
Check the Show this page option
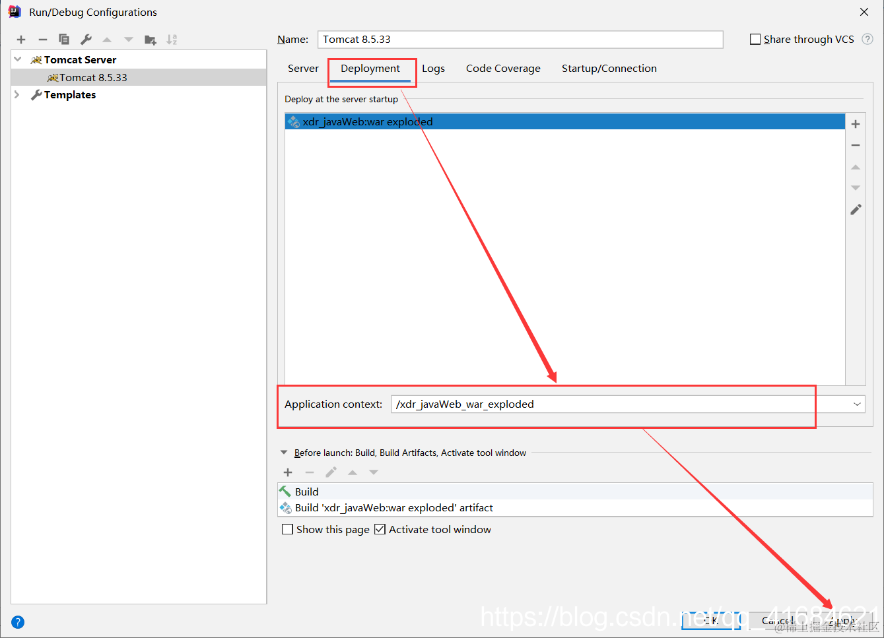coord(287,529)
